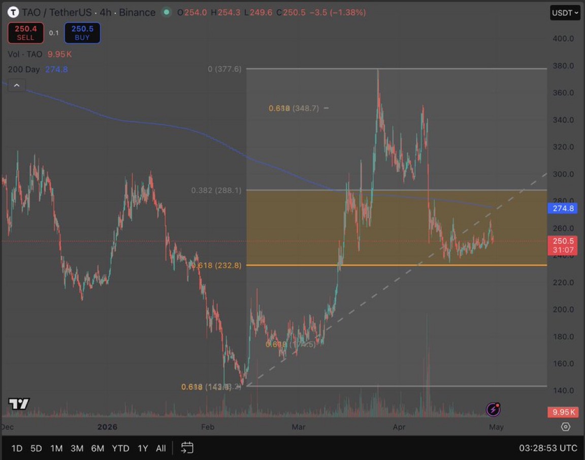Click the 03:28:53 UTC clock
The height and width of the screenshot is (460, 585).
click(548, 448)
